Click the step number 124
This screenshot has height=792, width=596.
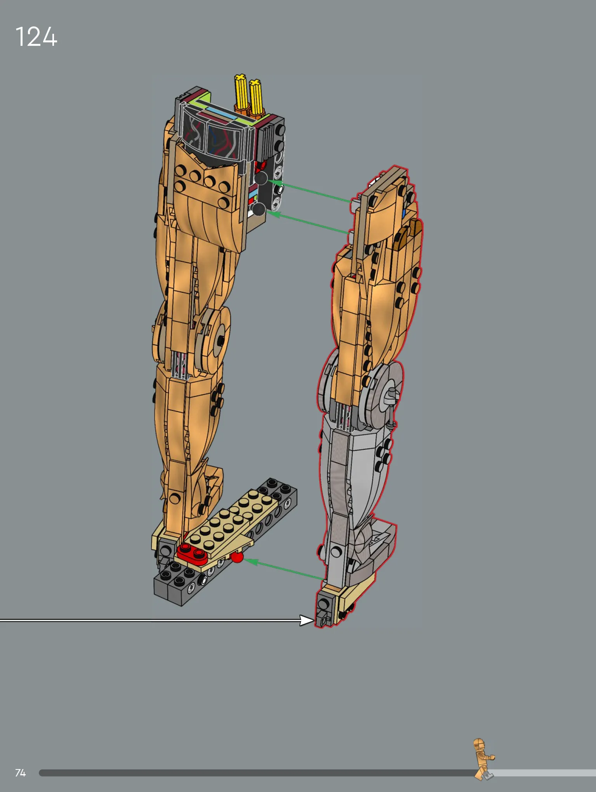tap(36, 37)
